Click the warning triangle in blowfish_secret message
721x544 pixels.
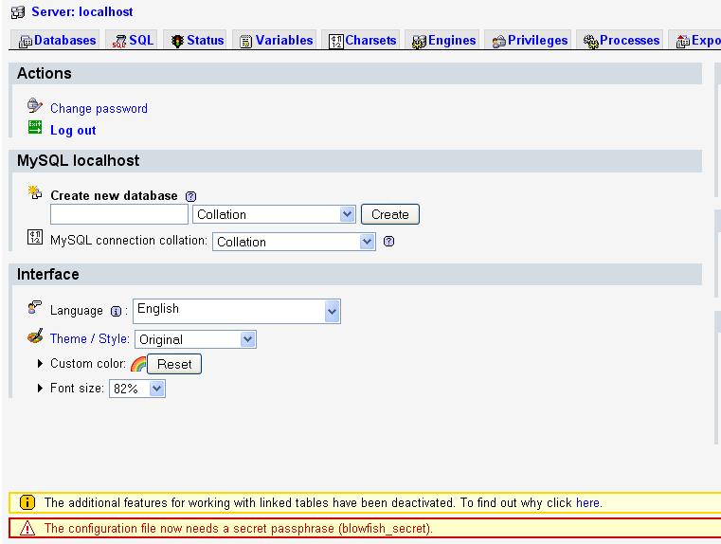click(x=27, y=529)
